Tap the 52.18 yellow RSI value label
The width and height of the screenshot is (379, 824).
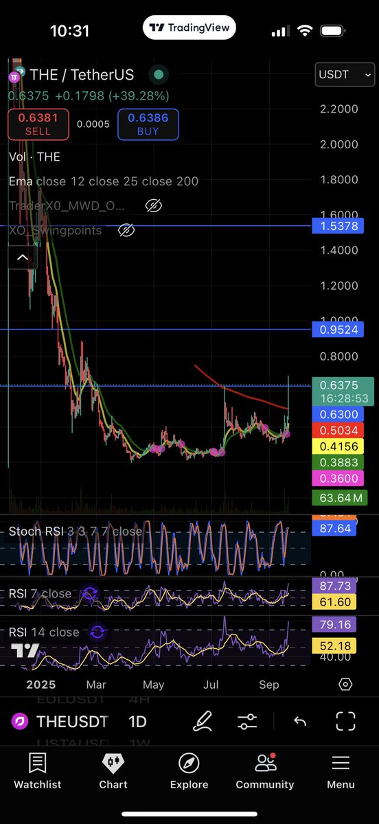(335, 645)
